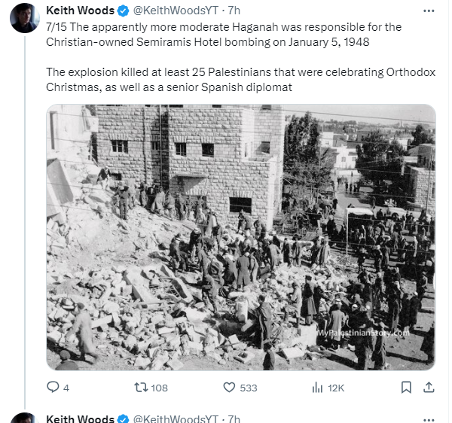The image size is (452, 423).
Task: Click the repost arrows icon
Action: click(x=142, y=388)
